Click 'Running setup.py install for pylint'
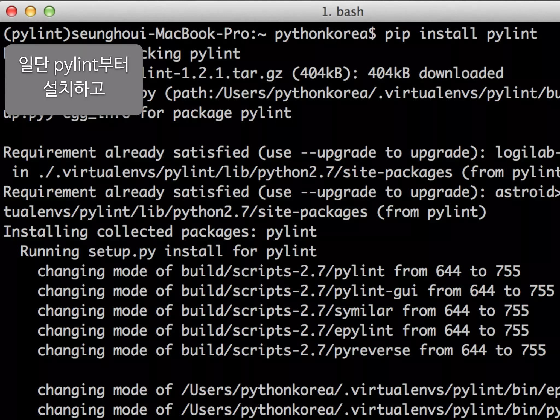The width and height of the screenshot is (560, 420). [168, 252]
